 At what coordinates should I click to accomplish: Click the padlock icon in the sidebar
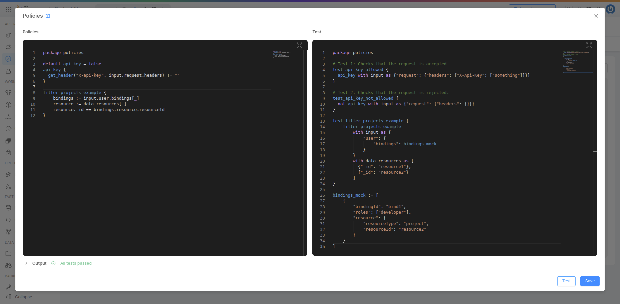click(x=8, y=71)
